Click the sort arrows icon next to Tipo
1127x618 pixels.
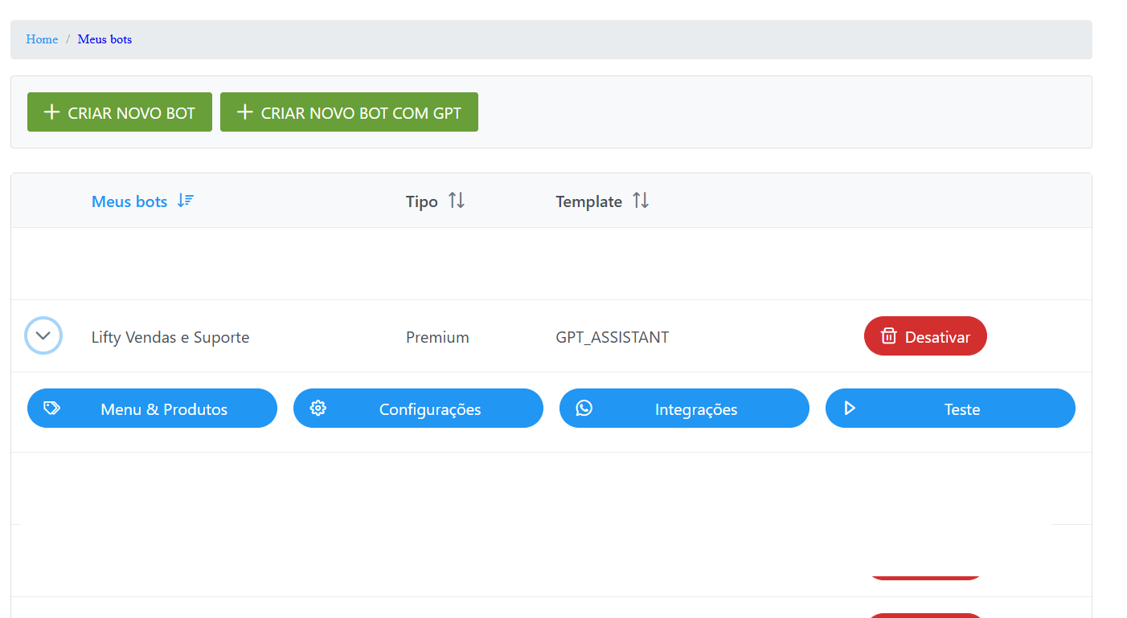457,201
